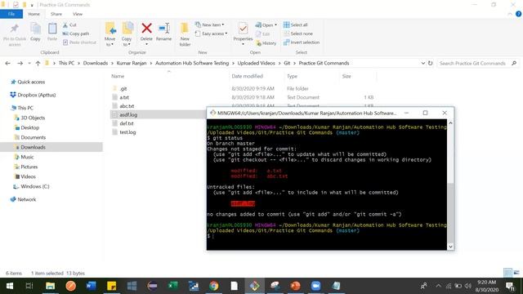Open Dropbox (Apttus) in navigation pane
This screenshot has width=523, height=294.
click(36, 95)
